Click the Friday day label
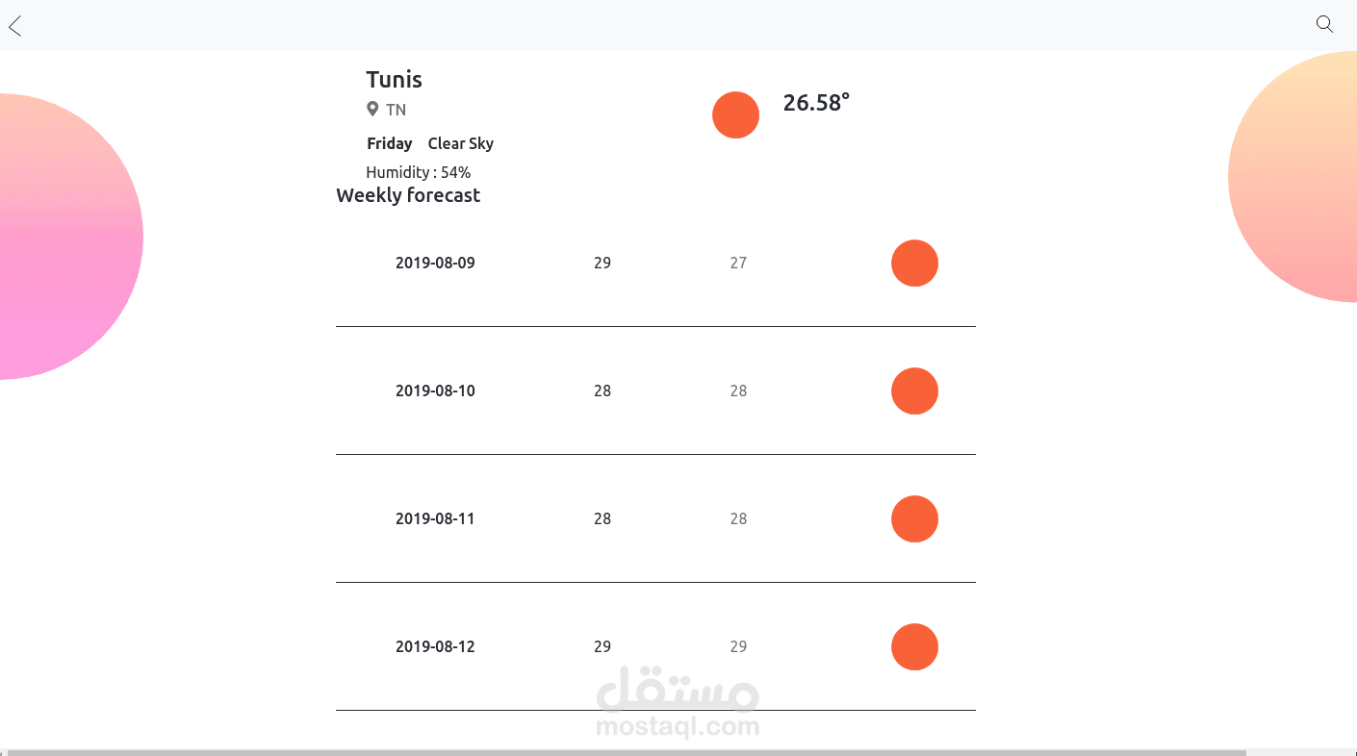The height and width of the screenshot is (756, 1357). tap(389, 144)
